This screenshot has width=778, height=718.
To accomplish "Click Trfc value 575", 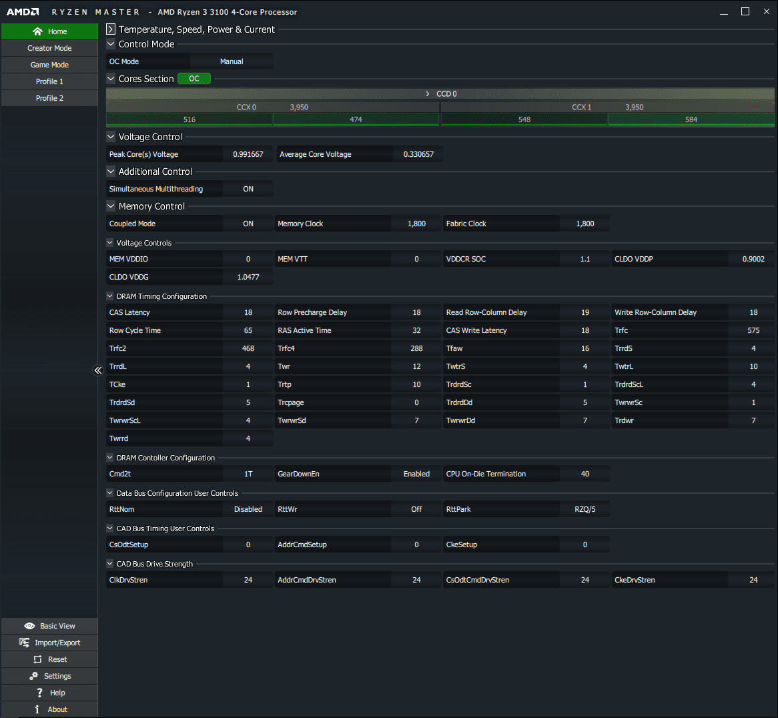I will pos(753,330).
